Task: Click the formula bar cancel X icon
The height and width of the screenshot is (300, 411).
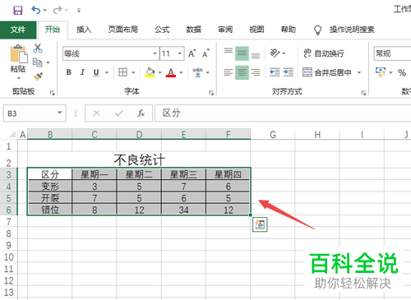Action: (96, 113)
